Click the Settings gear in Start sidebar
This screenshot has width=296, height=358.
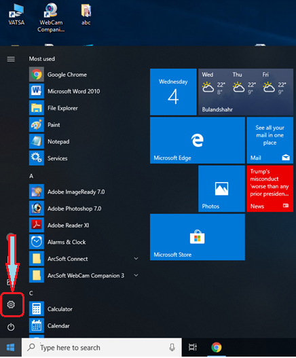[11, 304]
